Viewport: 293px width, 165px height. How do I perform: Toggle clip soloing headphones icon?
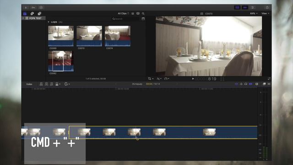tap(246, 84)
